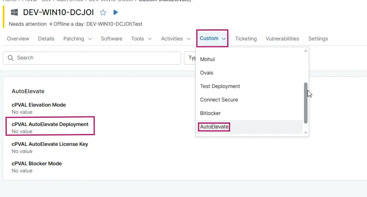This screenshot has height=197, width=367.
Task: Pick Test Deployment from the dropdown list
Action: [x=220, y=86]
